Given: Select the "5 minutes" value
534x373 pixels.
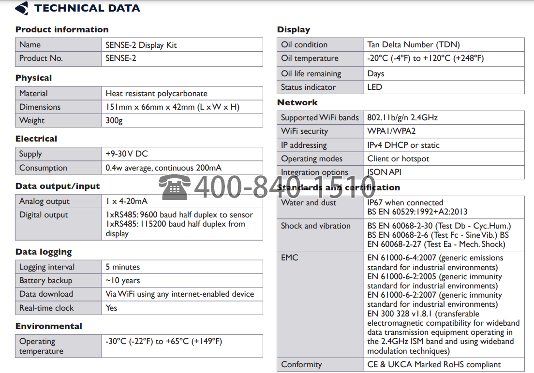Looking at the screenshot, I should (122, 267).
